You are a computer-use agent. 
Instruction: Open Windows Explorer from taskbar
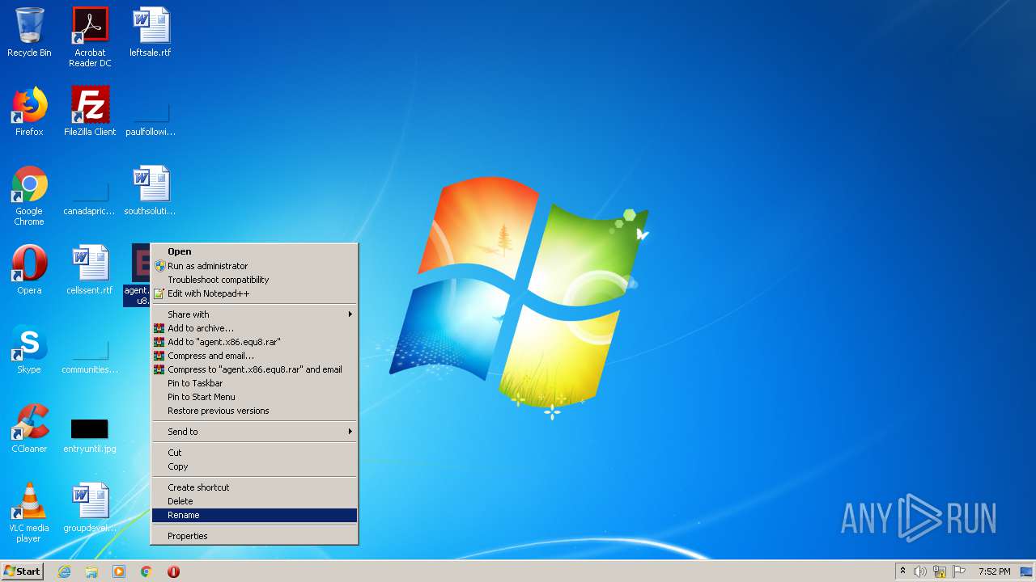91,571
